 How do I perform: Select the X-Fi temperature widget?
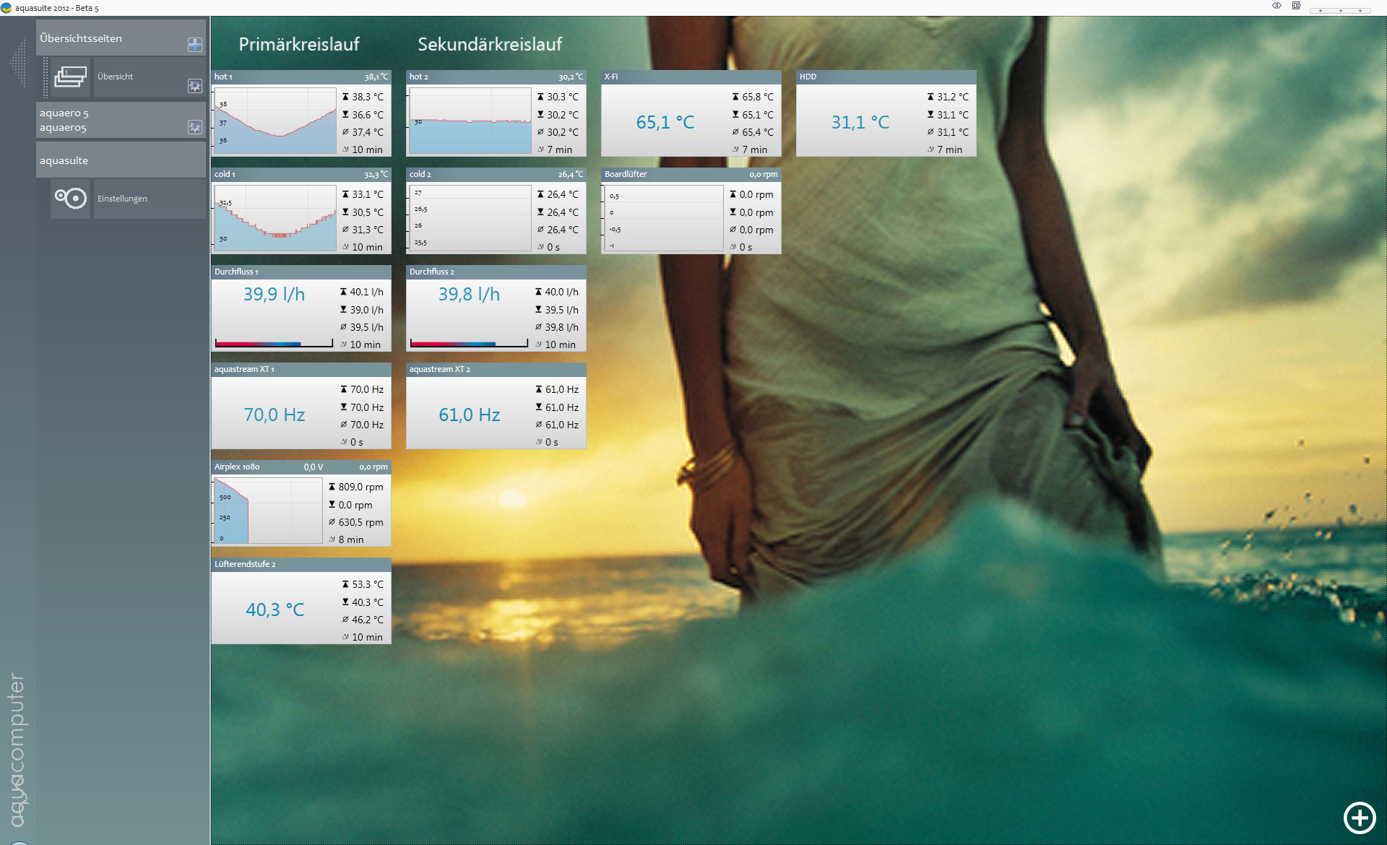pyautogui.click(x=665, y=122)
